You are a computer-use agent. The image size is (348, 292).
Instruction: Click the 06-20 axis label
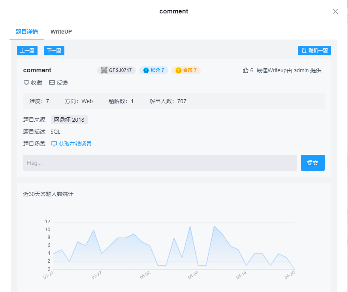(290, 275)
